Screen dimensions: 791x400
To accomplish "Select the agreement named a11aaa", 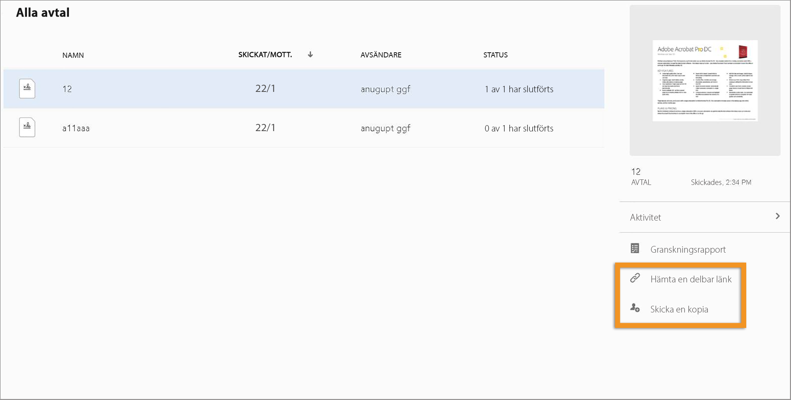I will 76,128.
